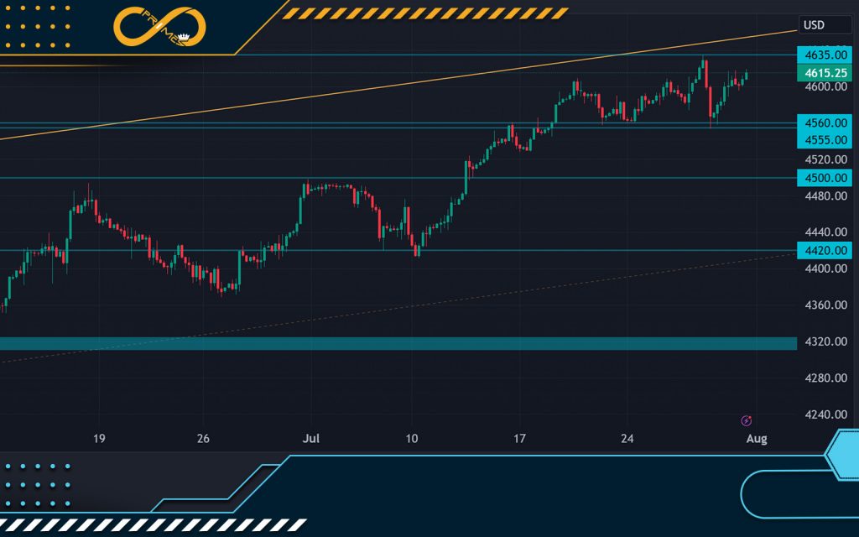This screenshot has height=537, width=859.
Task: Open the USD currency selector
Action: click(814, 25)
